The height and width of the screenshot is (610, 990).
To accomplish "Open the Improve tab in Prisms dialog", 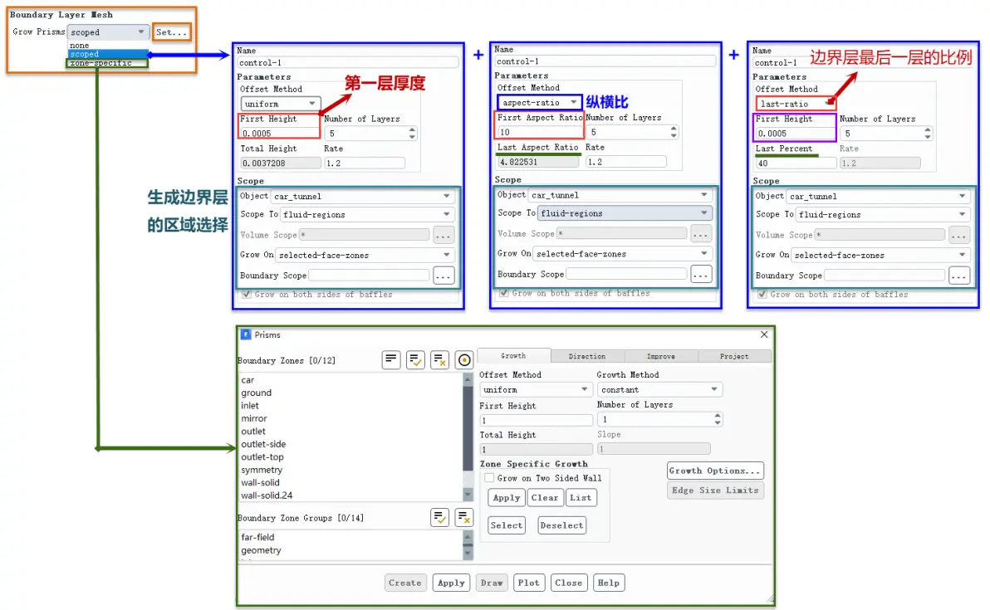I will [660, 356].
